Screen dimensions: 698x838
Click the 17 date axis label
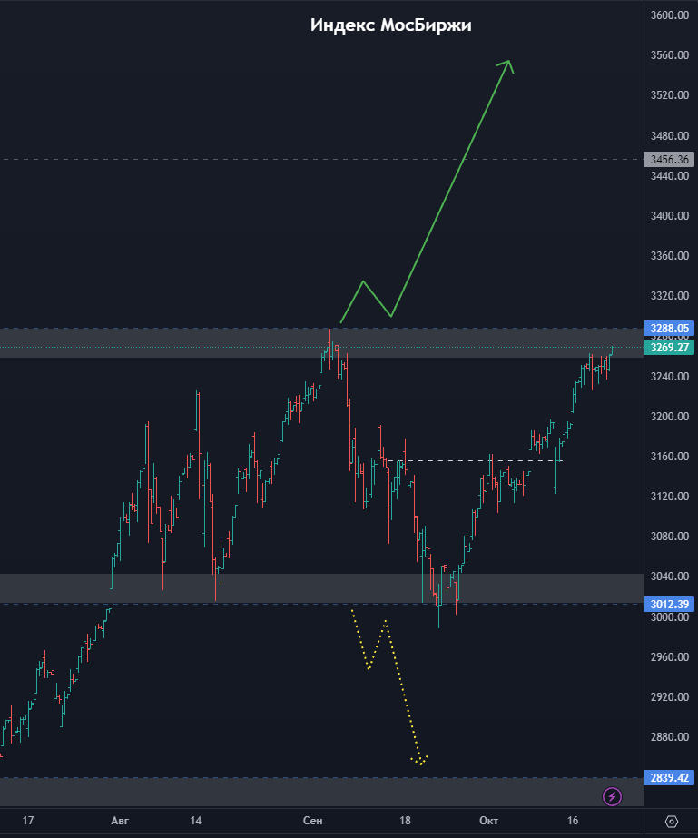[x=28, y=821]
